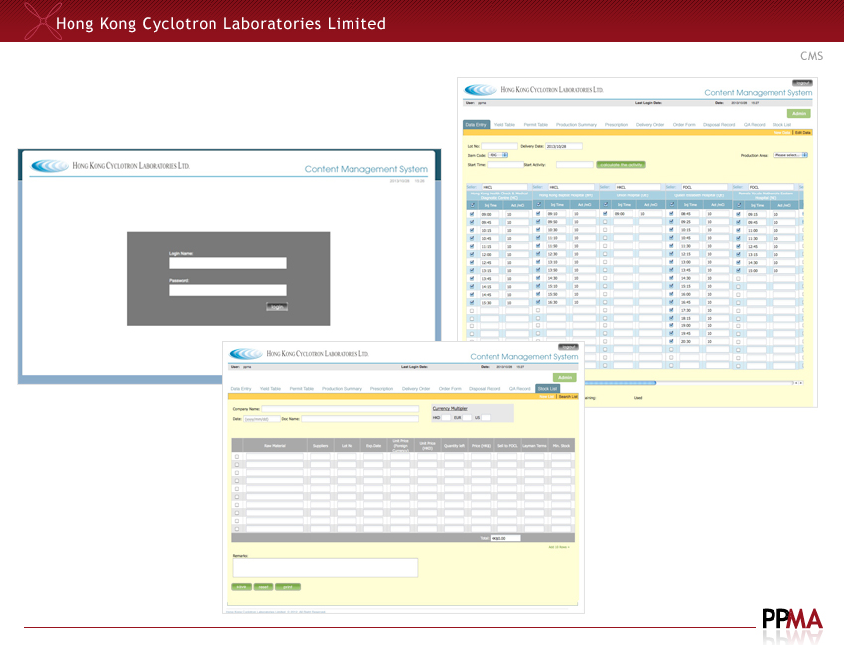Click the Doc Name input field
Screen dimensions: 844x645
(x=360, y=419)
